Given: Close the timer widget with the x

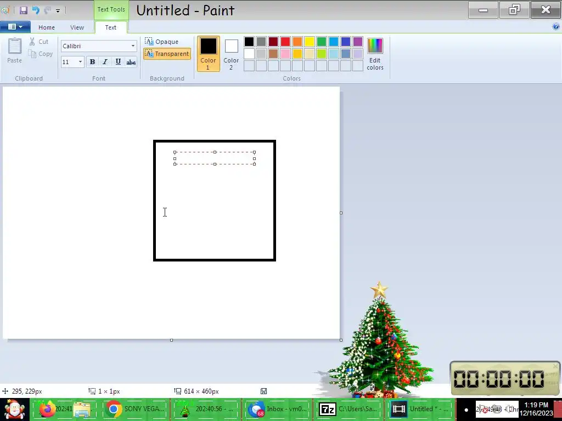Looking at the screenshot, I should click(555, 366).
